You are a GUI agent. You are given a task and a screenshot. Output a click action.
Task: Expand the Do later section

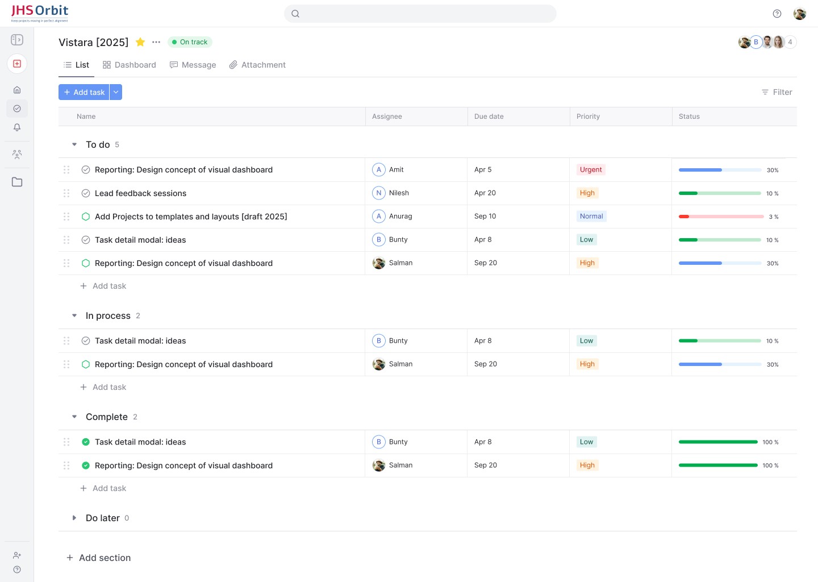(74, 518)
